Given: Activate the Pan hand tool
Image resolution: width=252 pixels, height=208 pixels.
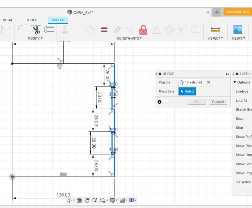Looking at the screenshot, I should (x=87, y=200).
